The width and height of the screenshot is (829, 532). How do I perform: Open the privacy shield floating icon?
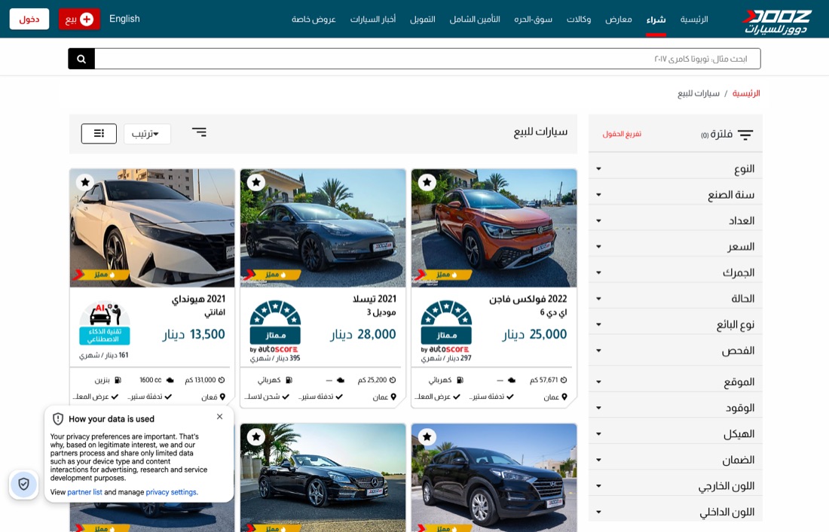tap(24, 484)
